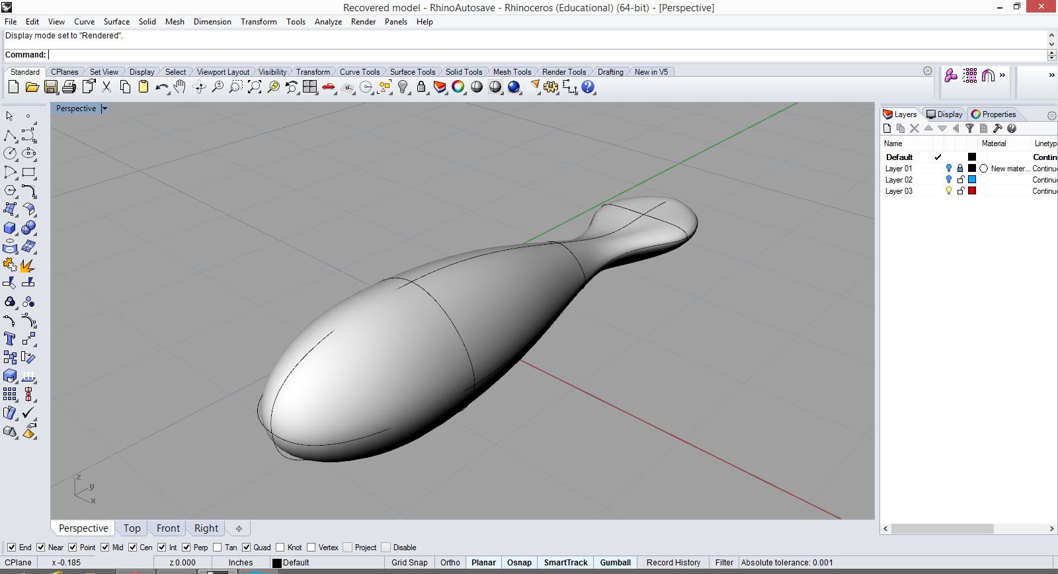Click the light bulb Hide objects icon
Viewport: 1058px width, 574px height.
403,87
